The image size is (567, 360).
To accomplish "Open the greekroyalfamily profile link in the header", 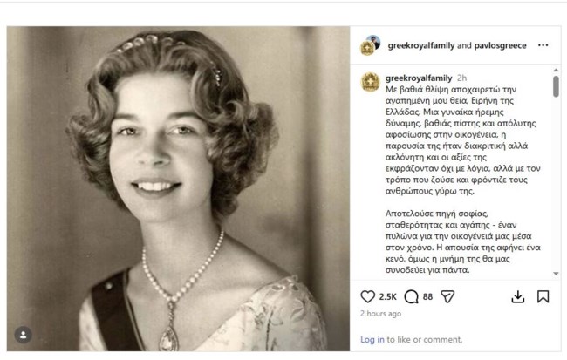I will click(x=420, y=45).
